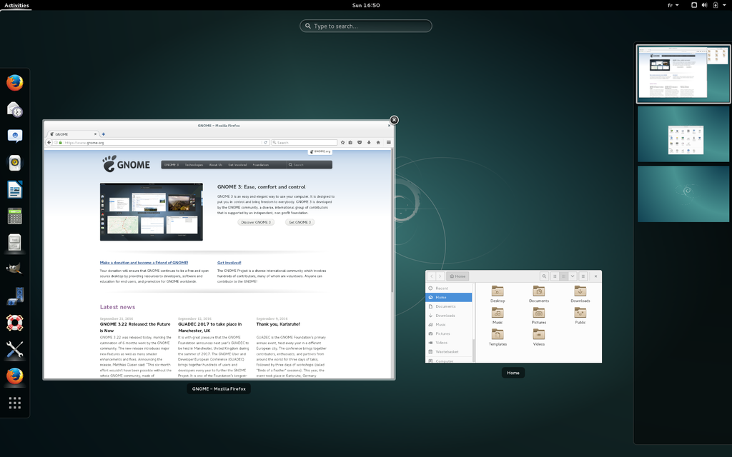This screenshot has height=457, width=732.
Task: Open LibreOffice Writer from the dock
Action: (x=15, y=190)
